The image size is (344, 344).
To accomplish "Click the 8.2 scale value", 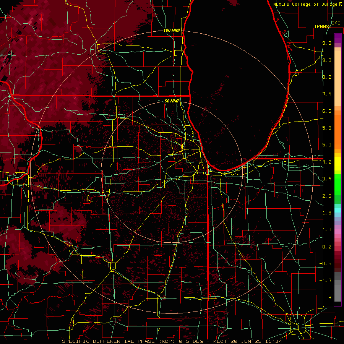I will (x=327, y=77).
